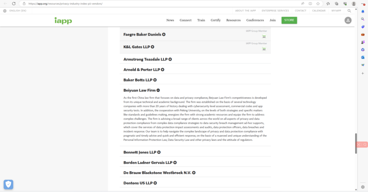The width and height of the screenshot is (368, 192).
Task: Click scrollbar up arrow
Action: (356, 9)
